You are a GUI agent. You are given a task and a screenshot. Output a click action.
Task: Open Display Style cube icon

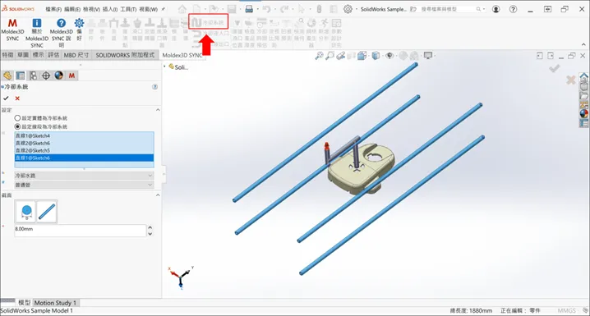point(376,56)
